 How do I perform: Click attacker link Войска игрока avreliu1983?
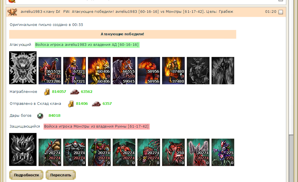(x=87, y=45)
